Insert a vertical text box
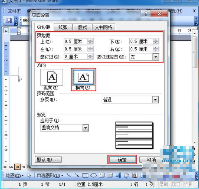This screenshot has height=189, width=199. click(x=110, y=176)
